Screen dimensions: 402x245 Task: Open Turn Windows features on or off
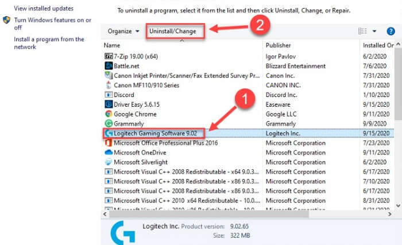(x=53, y=24)
